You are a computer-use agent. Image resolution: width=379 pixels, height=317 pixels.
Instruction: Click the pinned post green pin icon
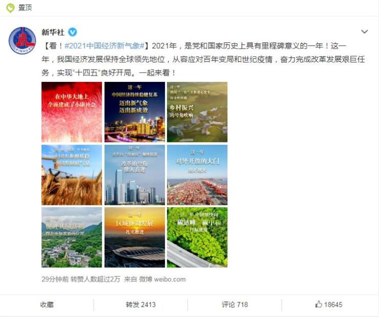click(10, 8)
